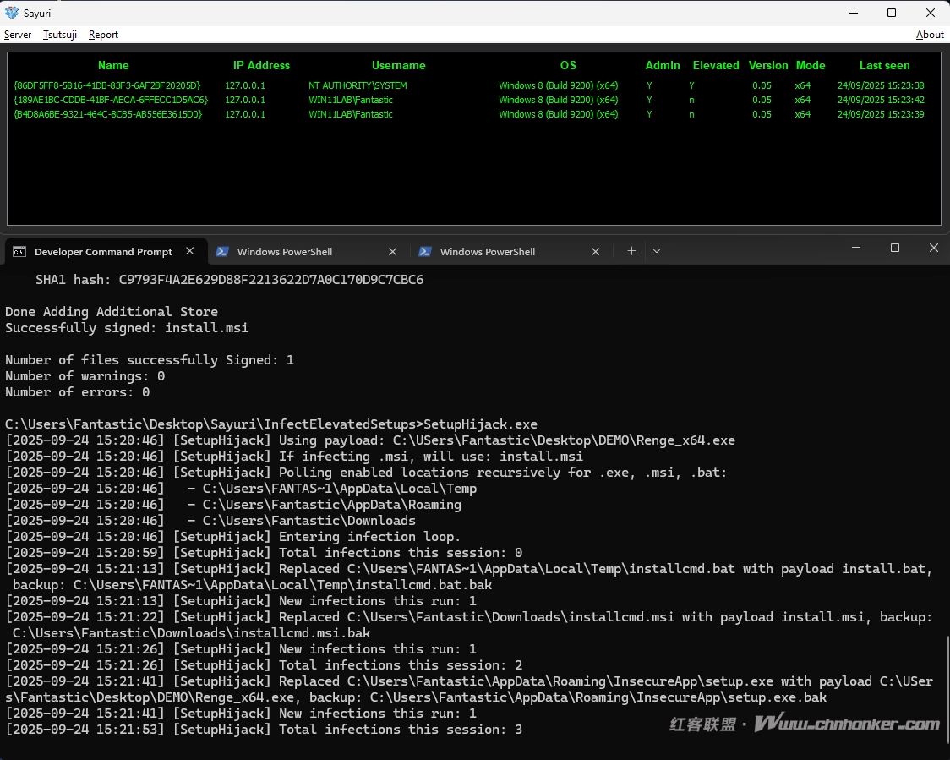Open the Report menu
This screenshot has width=950, height=760.
pyautogui.click(x=103, y=35)
